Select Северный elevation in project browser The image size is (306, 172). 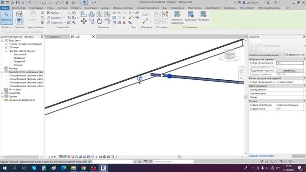pyautogui.click(x=19, y=62)
